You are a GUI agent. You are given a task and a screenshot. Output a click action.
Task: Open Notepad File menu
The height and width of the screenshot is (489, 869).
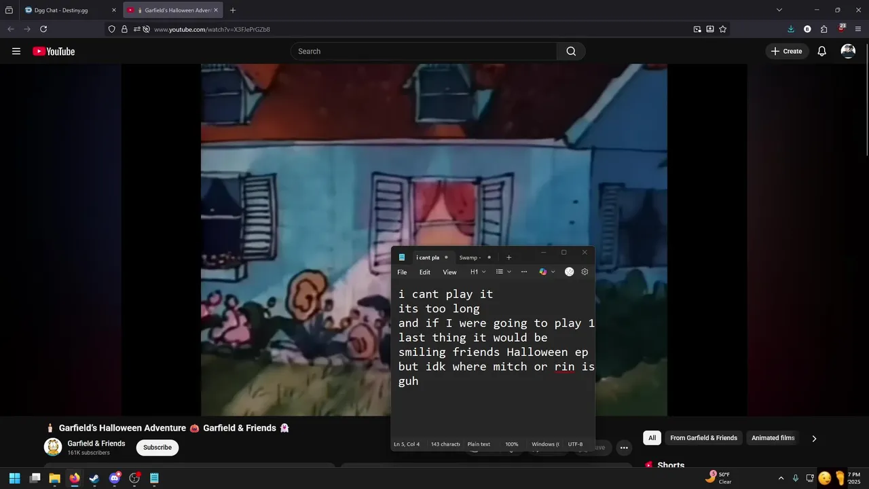coord(402,272)
